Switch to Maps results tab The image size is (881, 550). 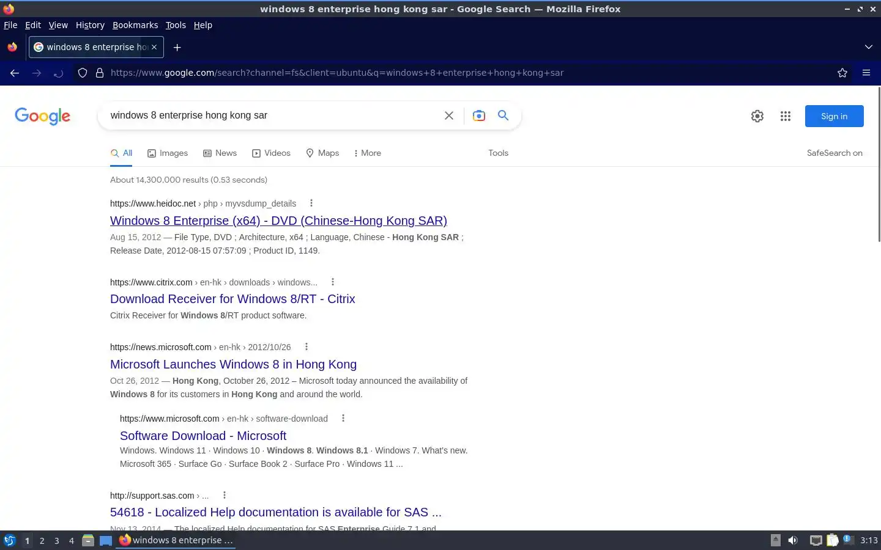pos(322,153)
